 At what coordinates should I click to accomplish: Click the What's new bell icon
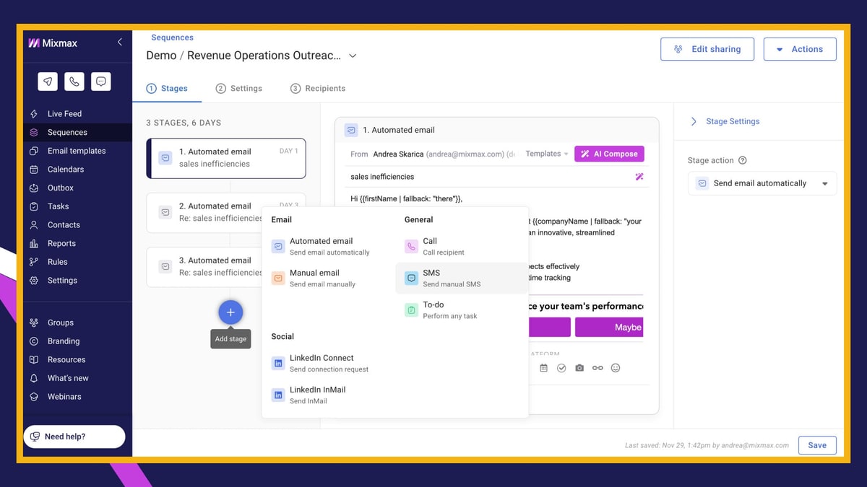pos(34,378)
